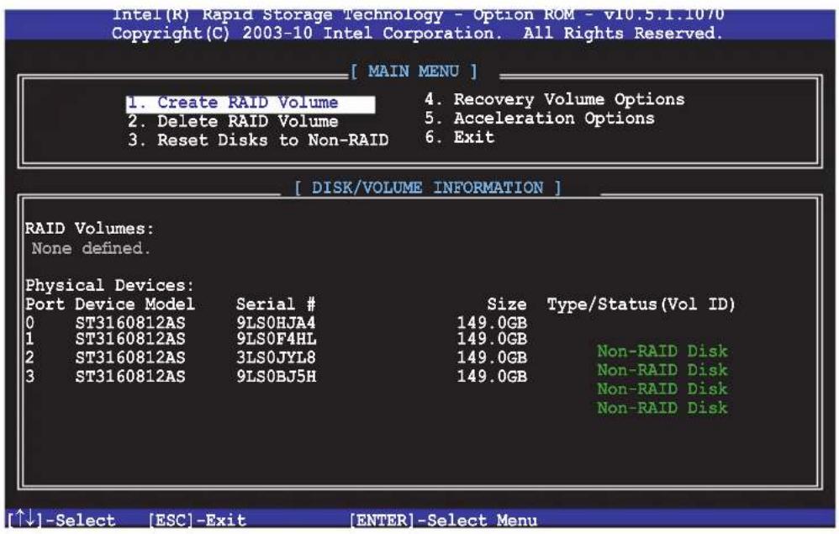Select Create RAID Volume menu option

[x=251, y=103]
